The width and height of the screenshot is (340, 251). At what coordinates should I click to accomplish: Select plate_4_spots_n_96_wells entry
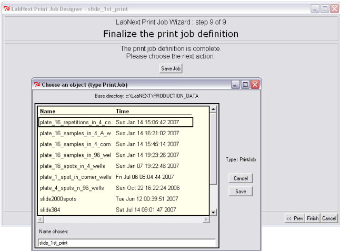116,188
